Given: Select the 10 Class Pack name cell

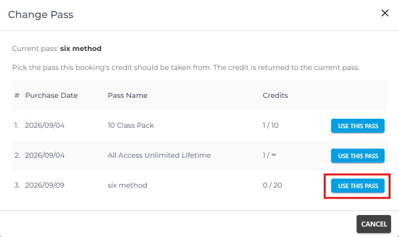Looking at the screenshot, I should (131, 126).
